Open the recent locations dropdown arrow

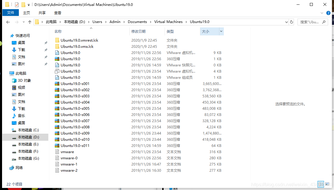[24, 22]
